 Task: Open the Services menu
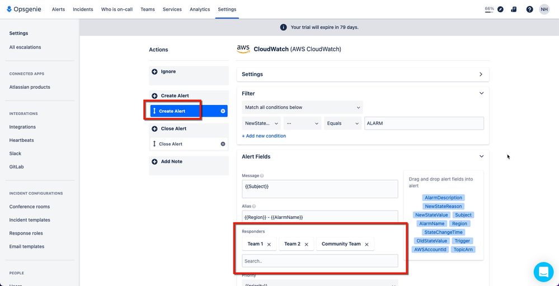[172, 9]
